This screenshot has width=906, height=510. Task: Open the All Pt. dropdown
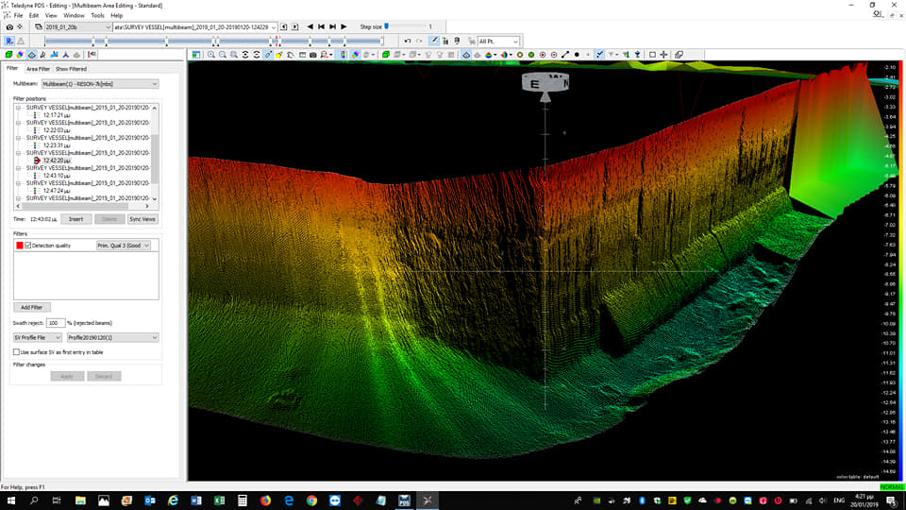tap(498, 41)
